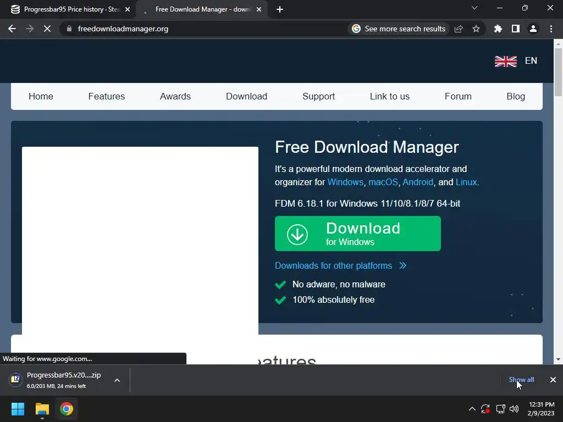Follow the Windows platform link
Image resolution: width=563 pixels, height=422 pixels.
[345, 182]
